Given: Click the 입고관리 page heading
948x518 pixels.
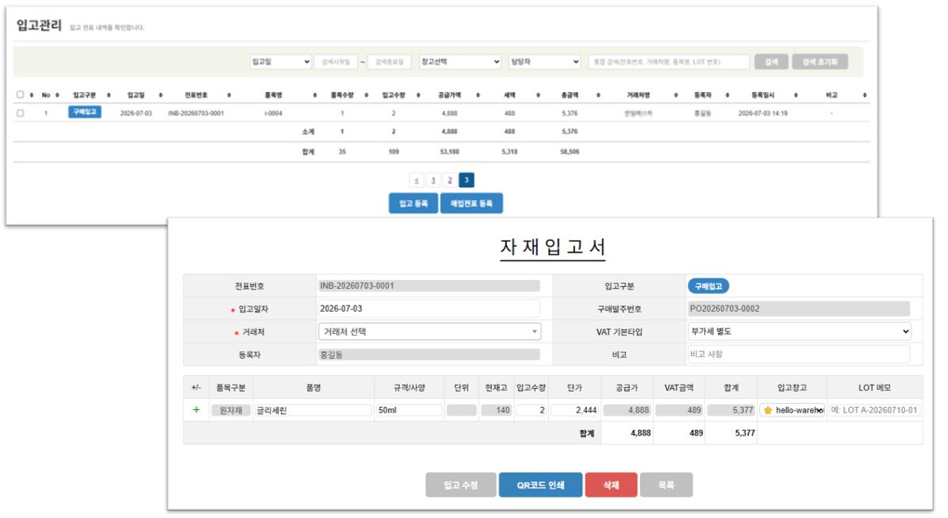Looking at the screenshot, I should pos(39,25).
